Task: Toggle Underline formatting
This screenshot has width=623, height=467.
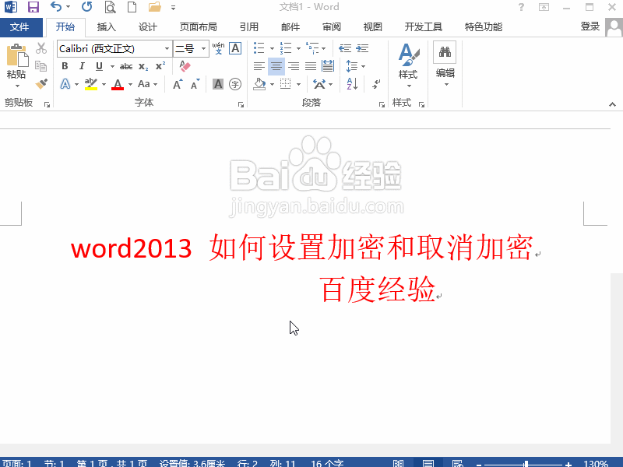Action: click(100, 66)
